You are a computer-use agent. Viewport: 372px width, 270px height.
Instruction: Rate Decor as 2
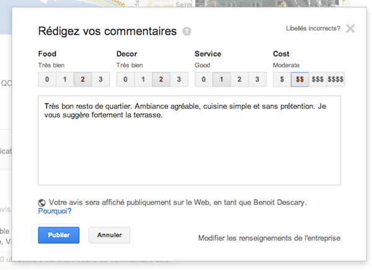[161, 79]
